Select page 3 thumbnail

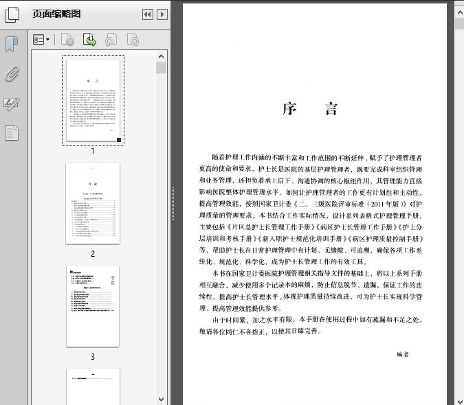93,306
